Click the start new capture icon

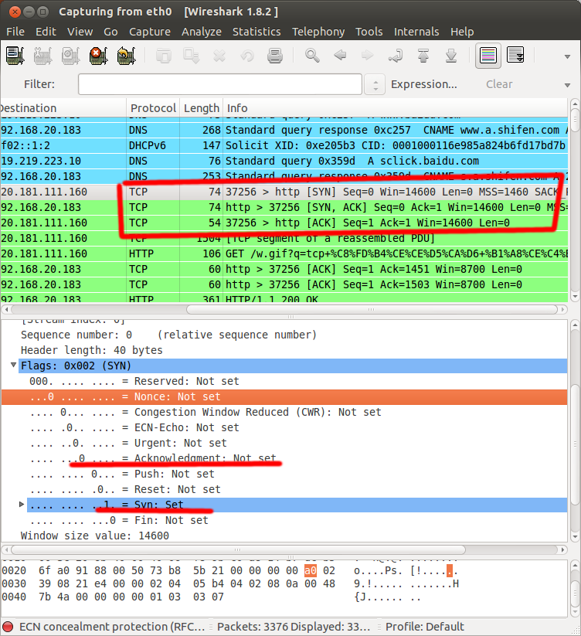(70, 56)
